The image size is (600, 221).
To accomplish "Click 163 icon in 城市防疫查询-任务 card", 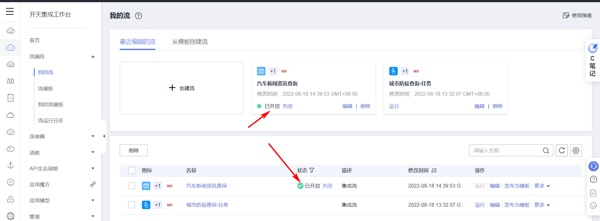I will point(416,71).
